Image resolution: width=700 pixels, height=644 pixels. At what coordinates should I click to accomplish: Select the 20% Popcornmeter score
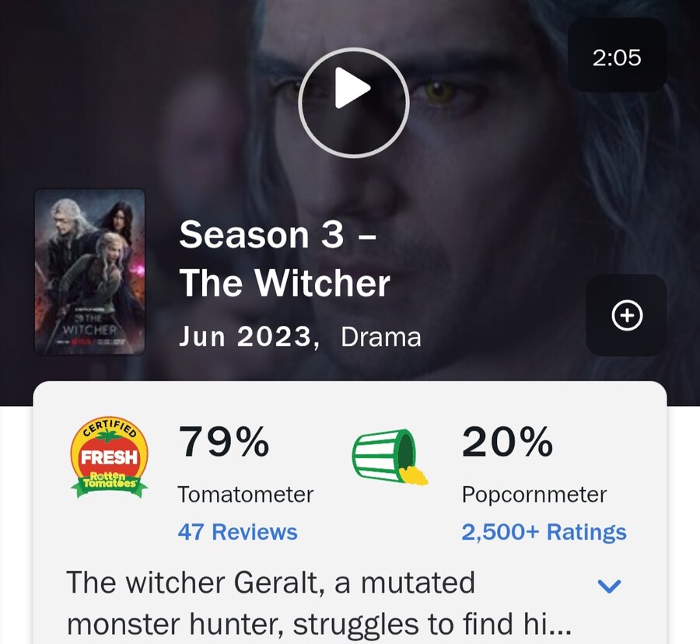pyautogui.click(x=508, y=442)
